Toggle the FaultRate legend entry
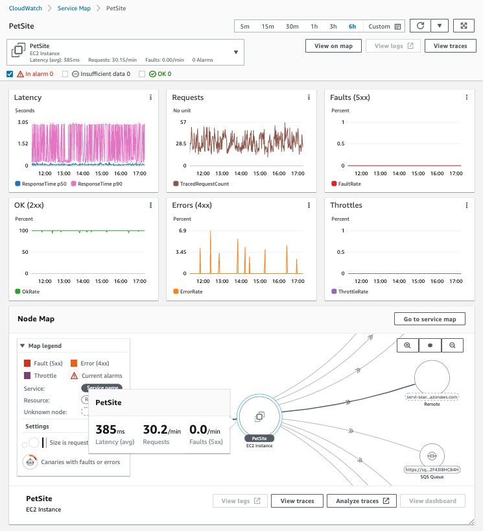 (x=346, y=184)
